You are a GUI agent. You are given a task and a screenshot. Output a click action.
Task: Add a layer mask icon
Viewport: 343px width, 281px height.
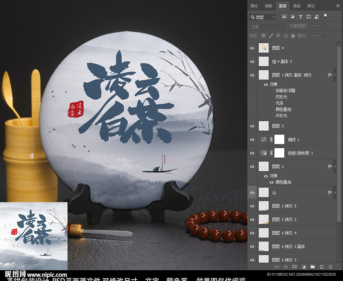pos(295,267)
